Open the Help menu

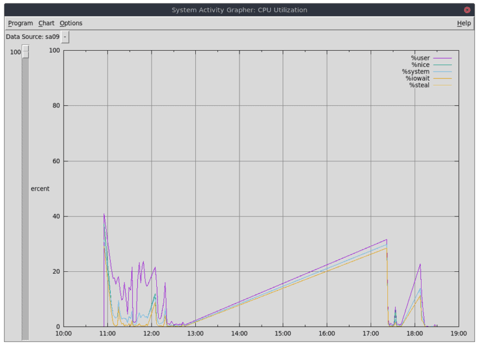[x=463, y=23]
